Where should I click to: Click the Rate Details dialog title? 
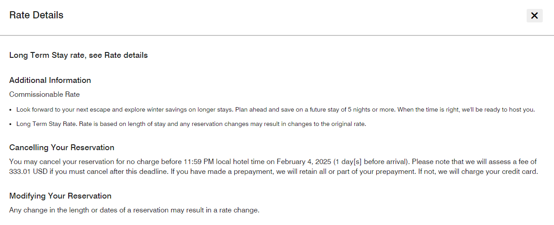tap(36, 15)
